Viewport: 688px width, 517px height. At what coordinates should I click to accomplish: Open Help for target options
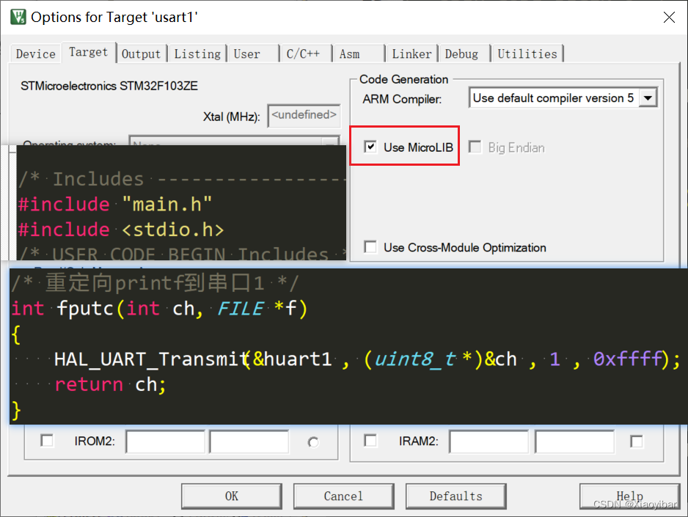[629, 496]
